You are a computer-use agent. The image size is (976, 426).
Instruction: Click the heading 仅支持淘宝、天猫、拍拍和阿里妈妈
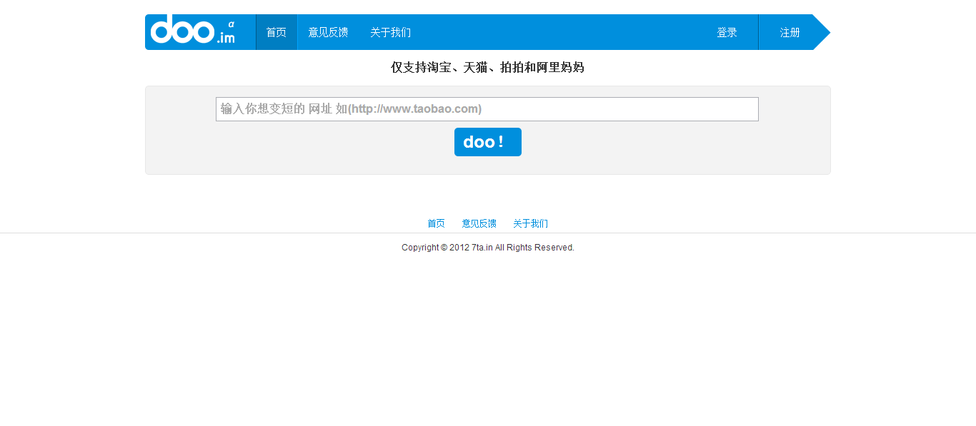tap(487, 67)
